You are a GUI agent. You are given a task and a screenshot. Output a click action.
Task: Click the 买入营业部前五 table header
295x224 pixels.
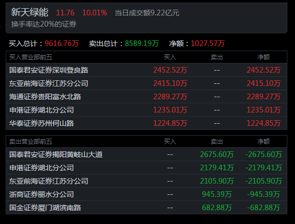click(31, 57)
